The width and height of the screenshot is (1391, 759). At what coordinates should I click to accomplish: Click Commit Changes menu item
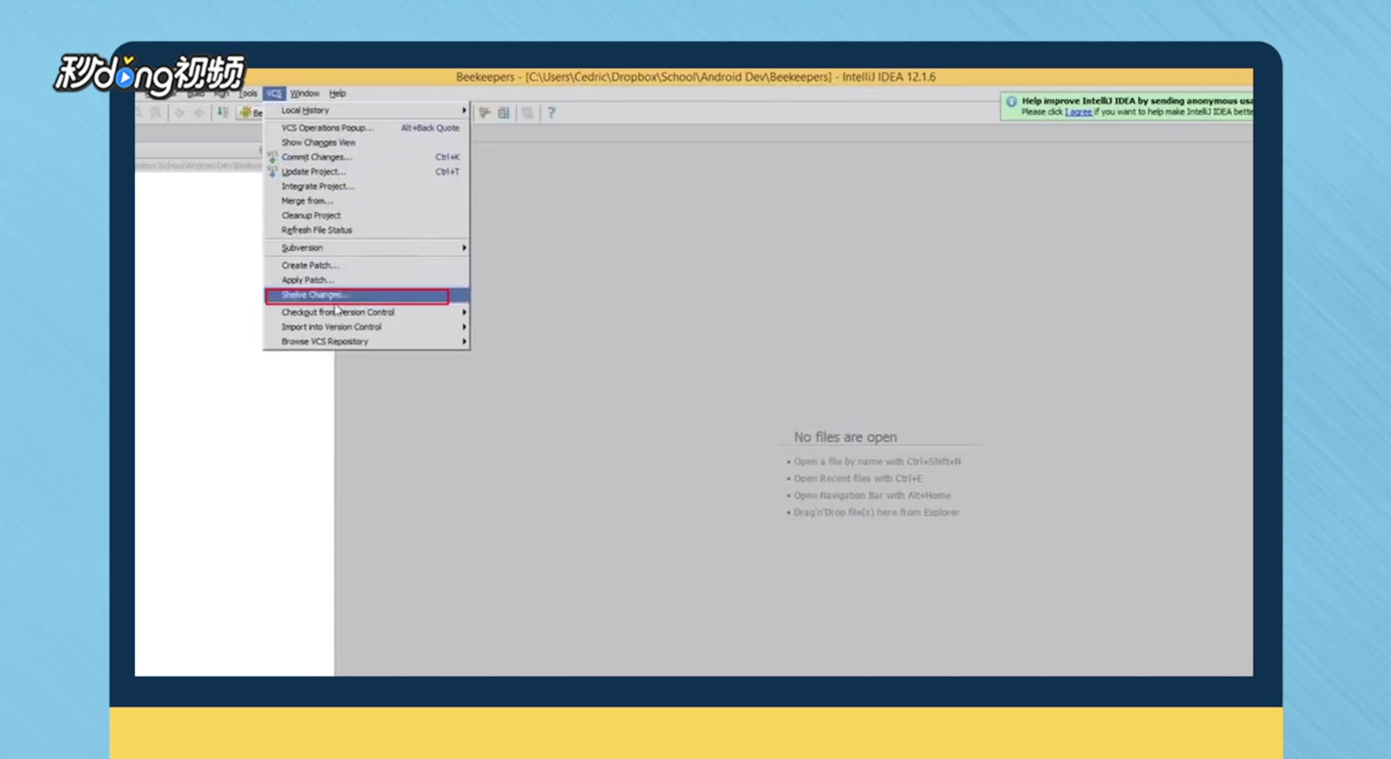367,157
